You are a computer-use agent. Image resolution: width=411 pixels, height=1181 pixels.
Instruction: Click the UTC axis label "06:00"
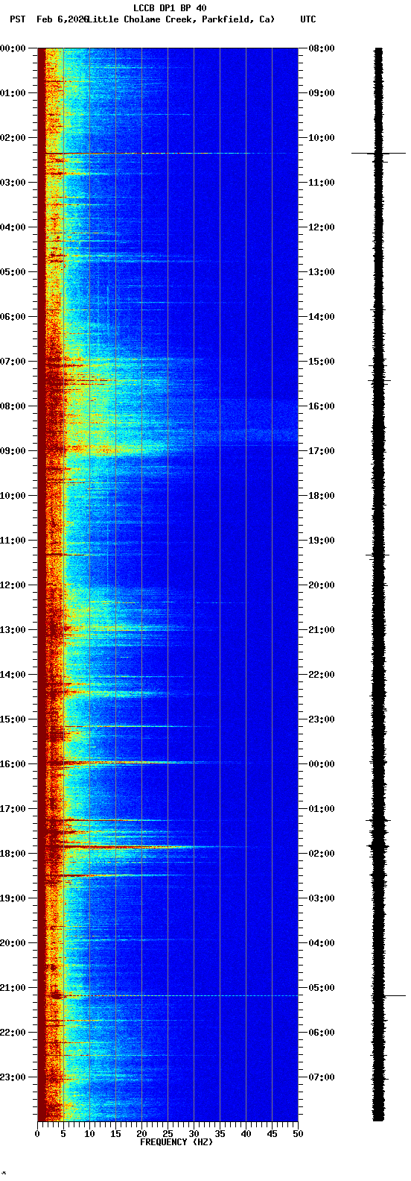point(322,1033)
